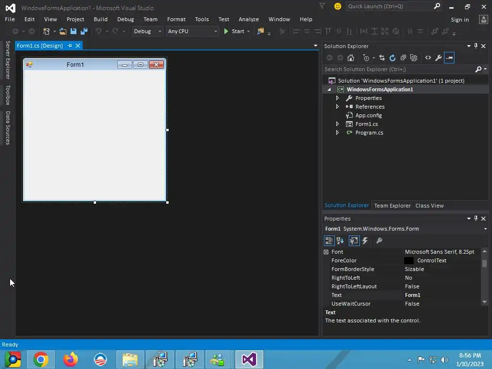Expand the References node
The width and height of the screenshot is (492, 369).
(x=337, y=107)
